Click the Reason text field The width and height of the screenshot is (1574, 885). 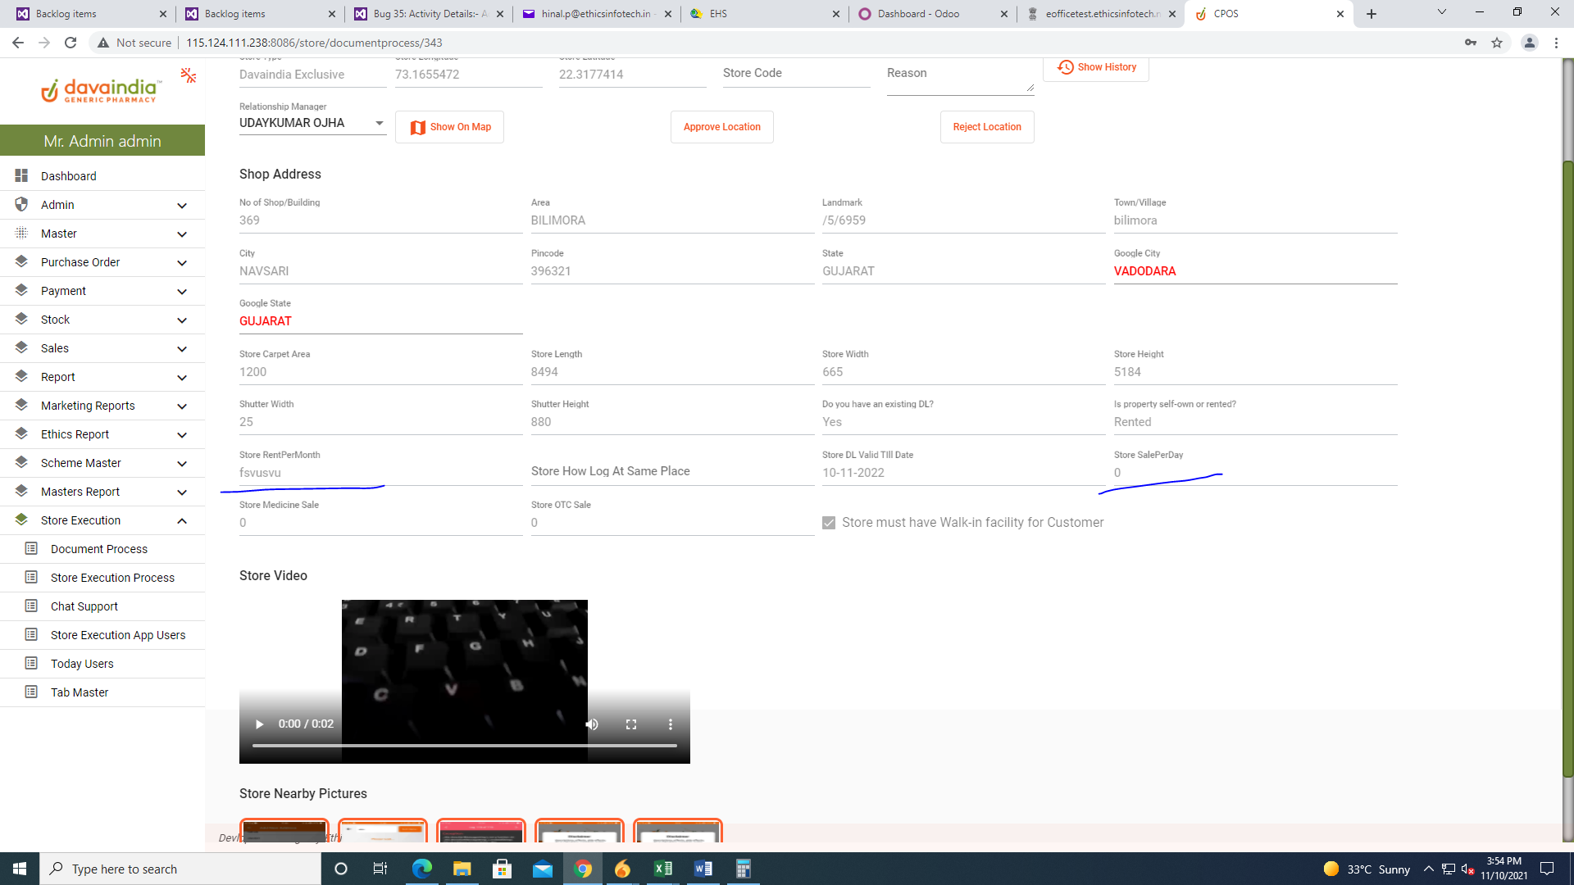959,74
